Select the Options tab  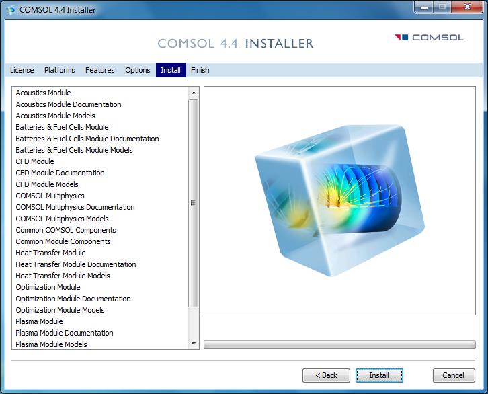point(138,70)
